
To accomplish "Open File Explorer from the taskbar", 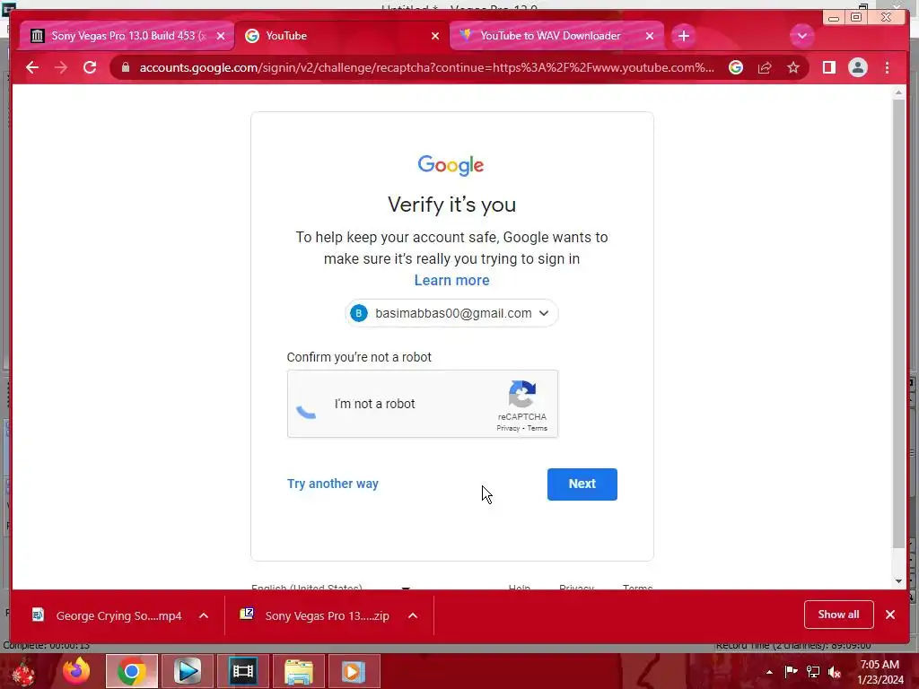I will pyautogui.click(x=298, y=671).
